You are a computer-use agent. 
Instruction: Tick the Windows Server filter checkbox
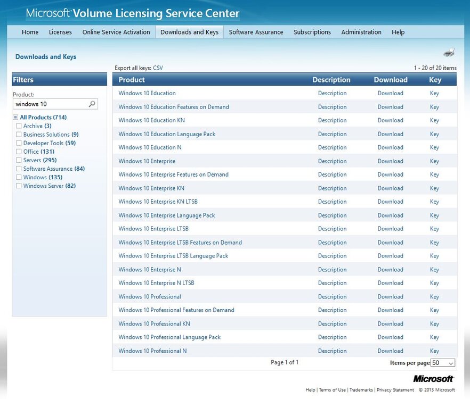[19, 186]
